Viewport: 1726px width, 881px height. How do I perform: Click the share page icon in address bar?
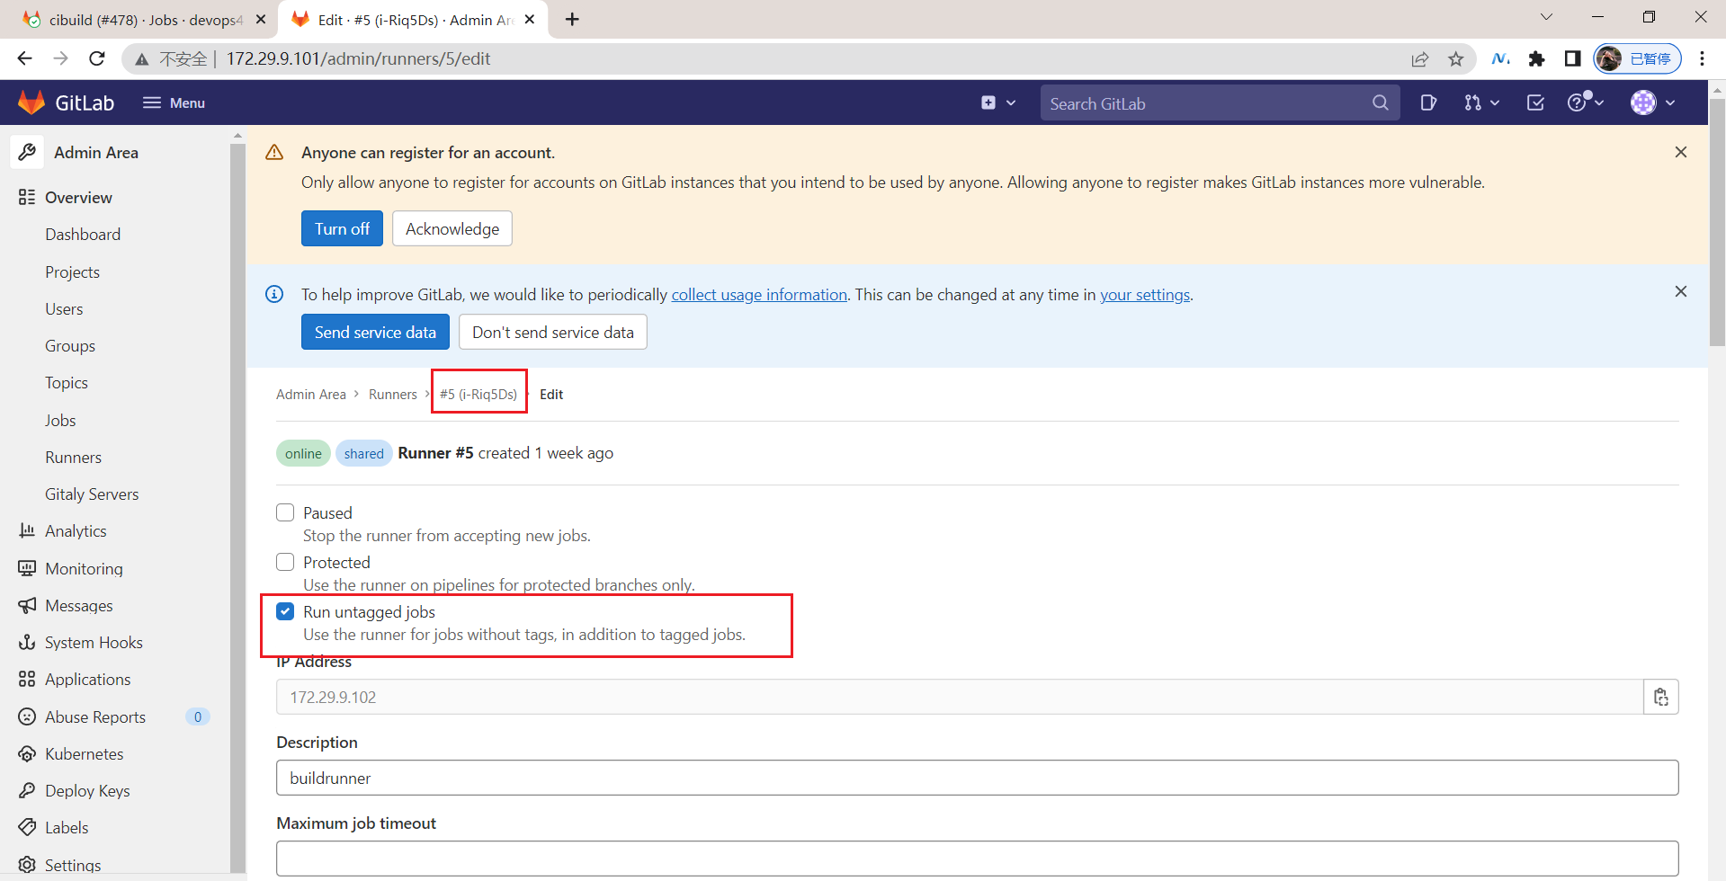(x=1419, y=58)
